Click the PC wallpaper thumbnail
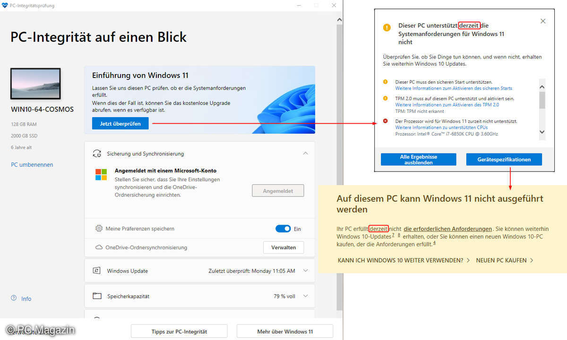The width and height of the screenshot is (567, 340). tap(35, 84)
